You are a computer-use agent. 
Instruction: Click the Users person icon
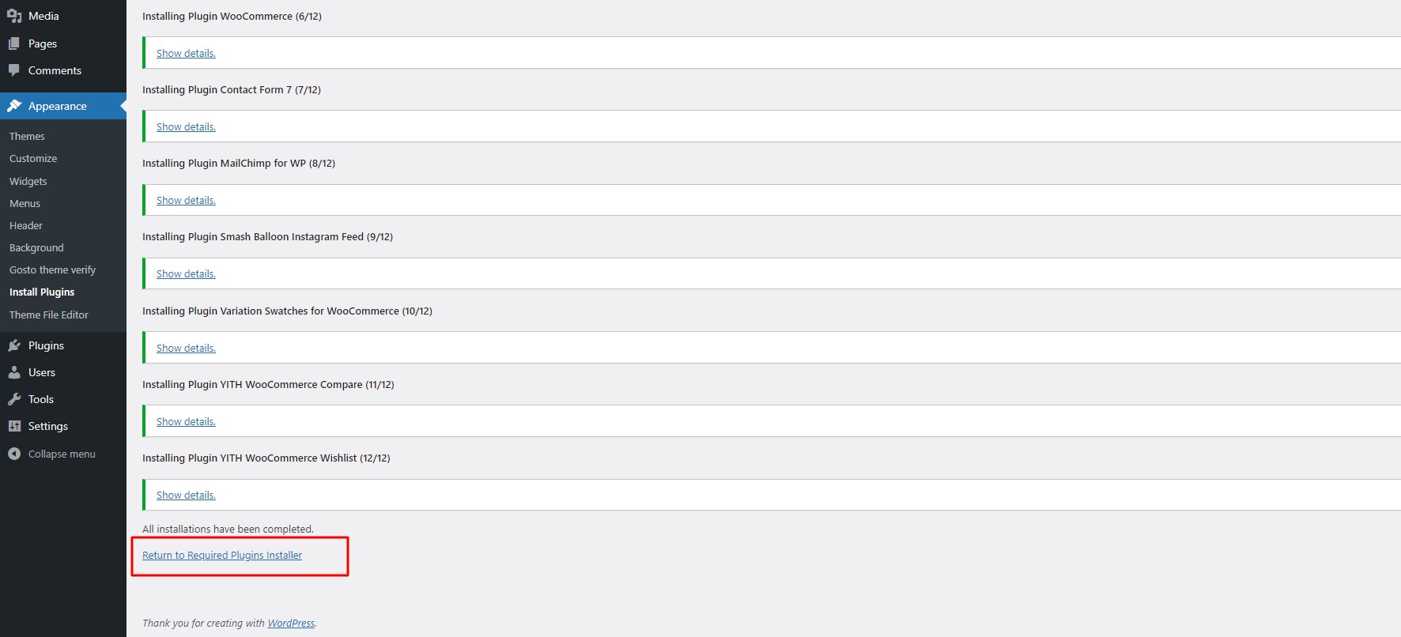click(x=14, y=372)
